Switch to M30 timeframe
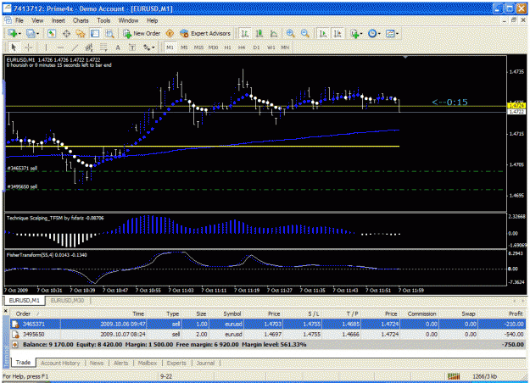The width and height of the screenshot is (530, 383). click(x=214, y=47)
